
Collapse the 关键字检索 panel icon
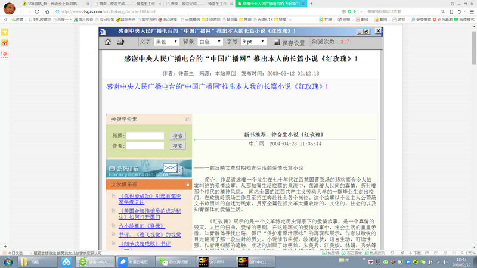187,120
